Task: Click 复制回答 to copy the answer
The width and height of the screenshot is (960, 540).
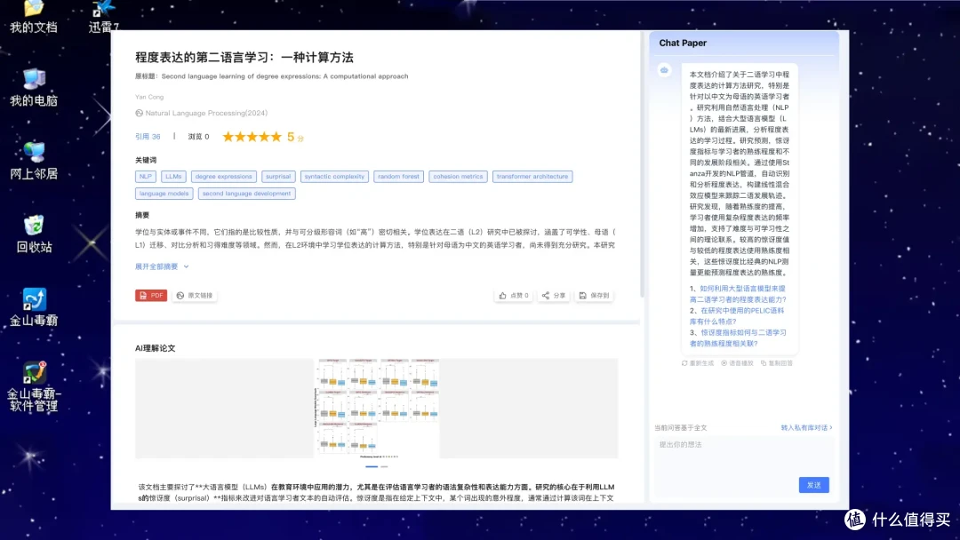Action: pos(776,363)
